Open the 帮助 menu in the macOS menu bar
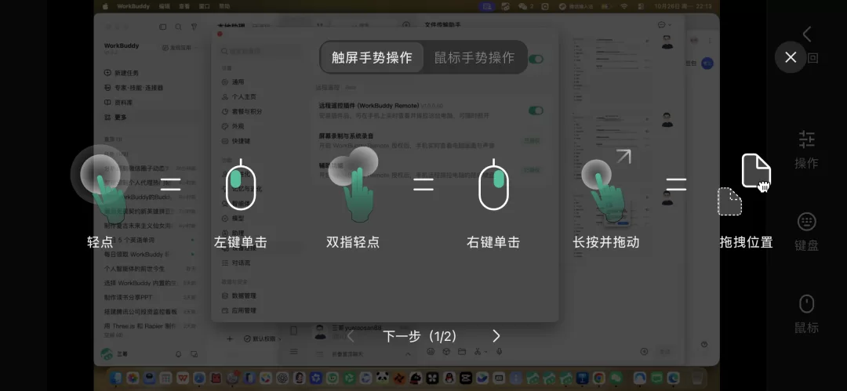Viewport: 847px width, 391px height. [224, 6]
